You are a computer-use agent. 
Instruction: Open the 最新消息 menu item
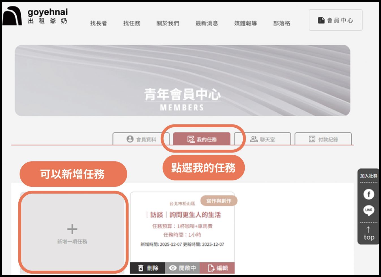(x=206, y=23)
